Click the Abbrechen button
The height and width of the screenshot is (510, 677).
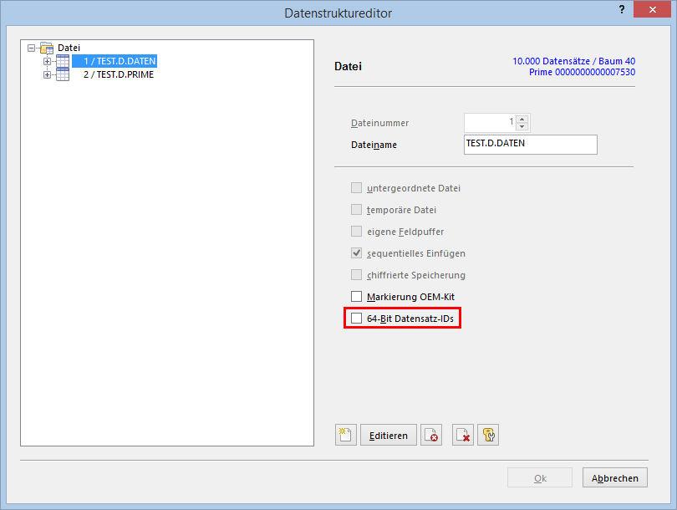click(x=614, y=478)
